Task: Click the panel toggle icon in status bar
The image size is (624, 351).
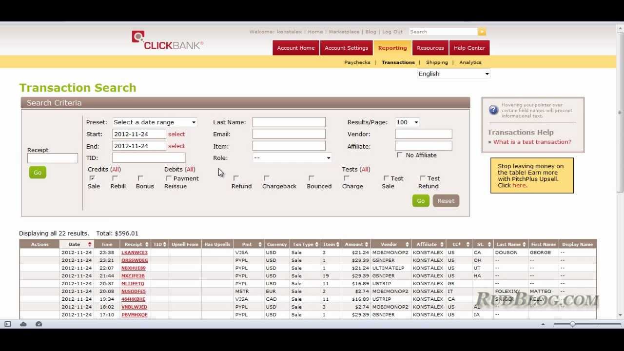Action: pos(8,324)
